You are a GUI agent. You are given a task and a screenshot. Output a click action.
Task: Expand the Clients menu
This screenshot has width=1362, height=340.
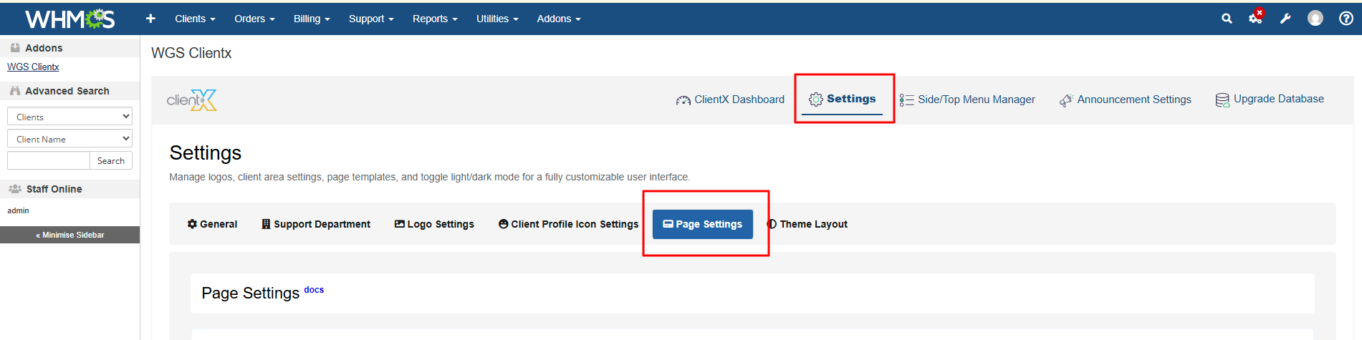click(195, 19)
